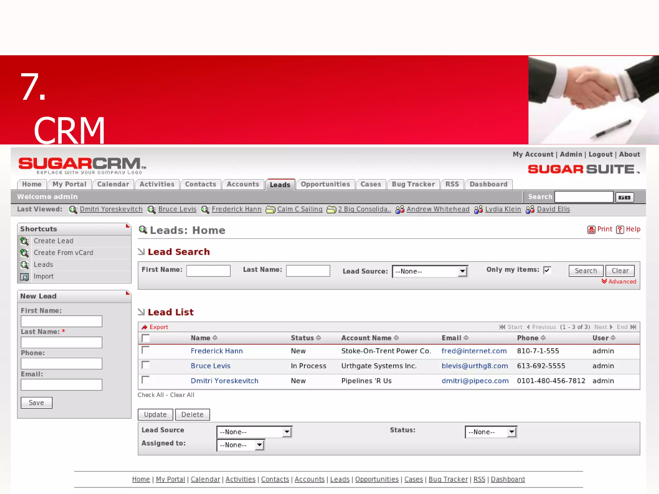Click the New Lead Last Name field
The image size is (659, 494).
point(61,343)
